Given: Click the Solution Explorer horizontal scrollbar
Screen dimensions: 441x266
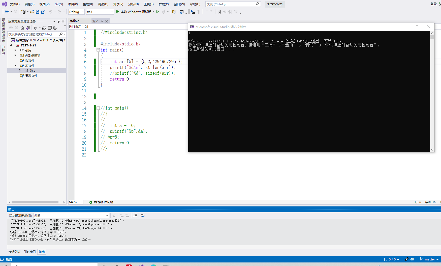Looking at the screenshot, I should click(35, 202).
